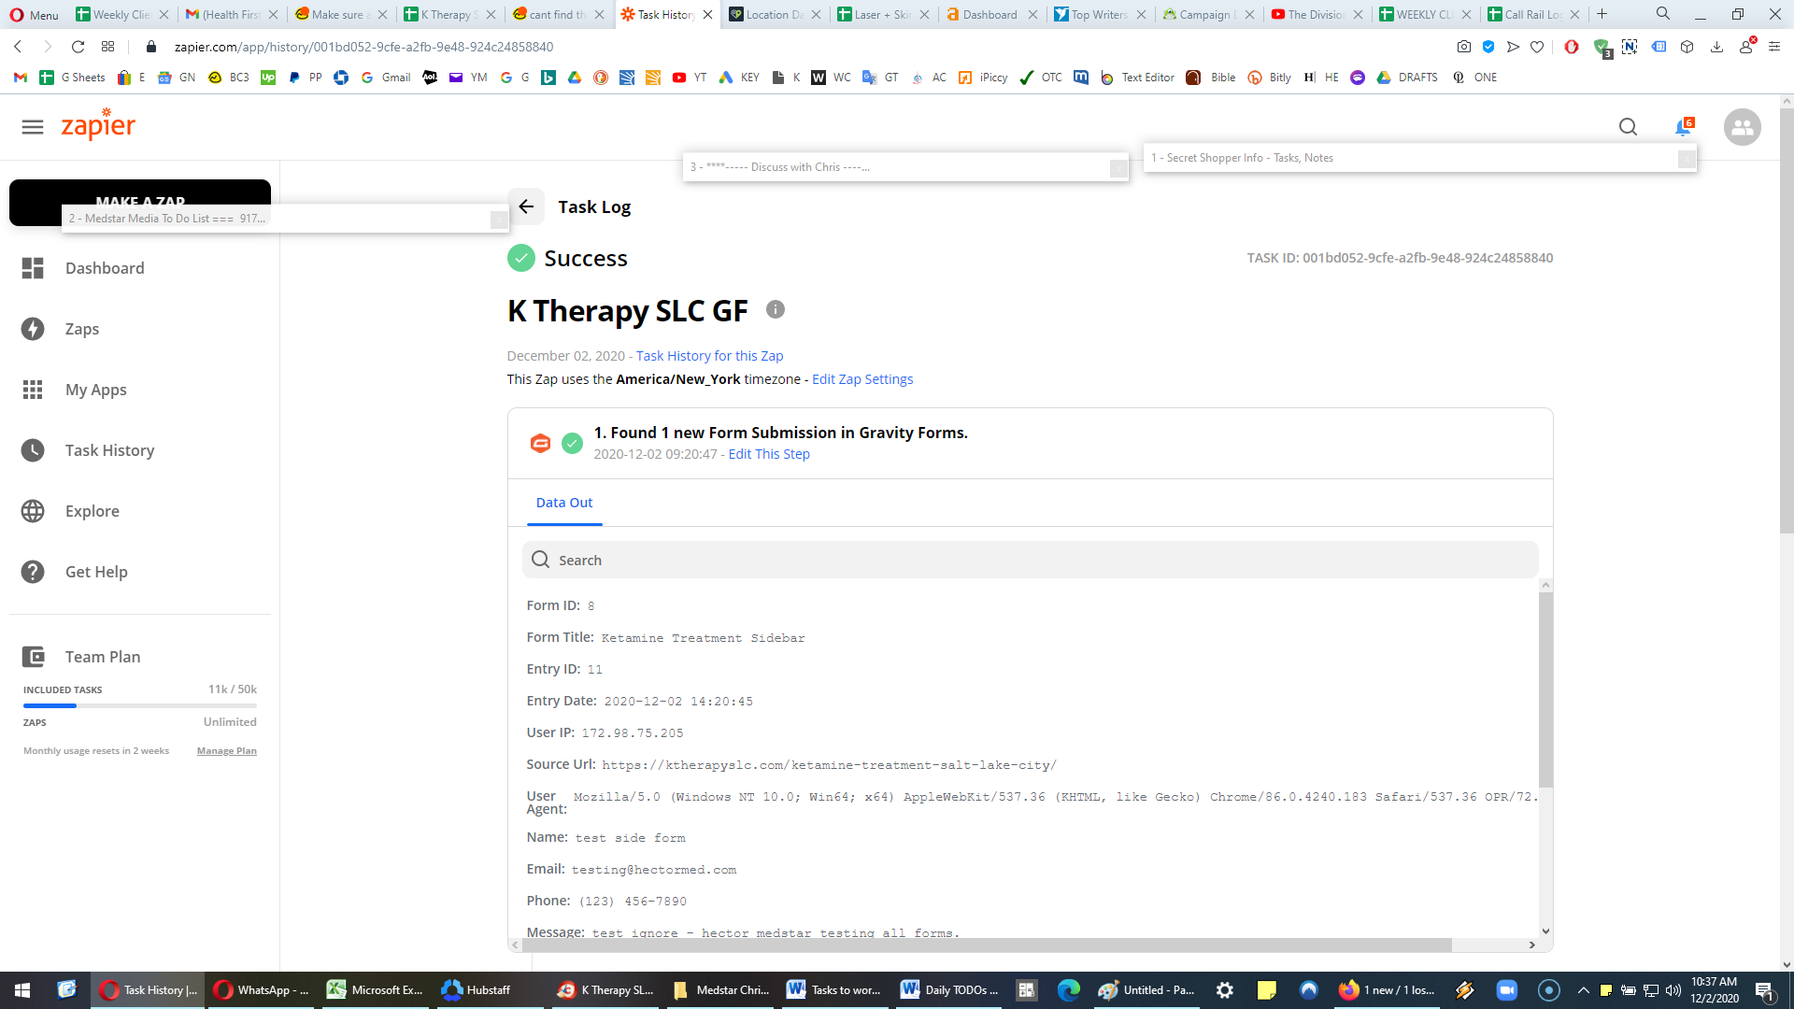Click the info icon next to K Therapy SLC GF
Image resolution: width=1794 pixels, height=1009 pixels.
tap(776, 309)
